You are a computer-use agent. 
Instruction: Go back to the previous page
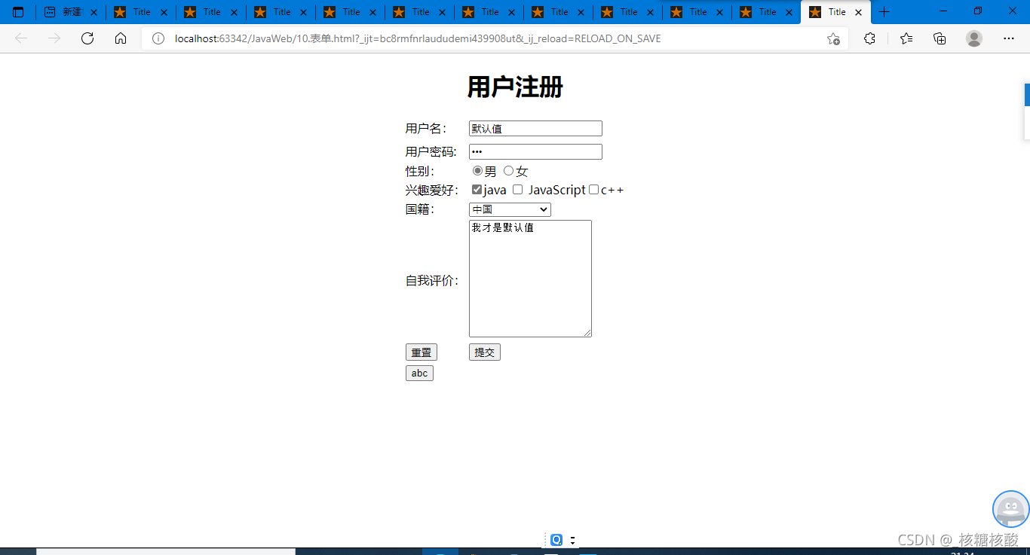(x=21, y=38)
